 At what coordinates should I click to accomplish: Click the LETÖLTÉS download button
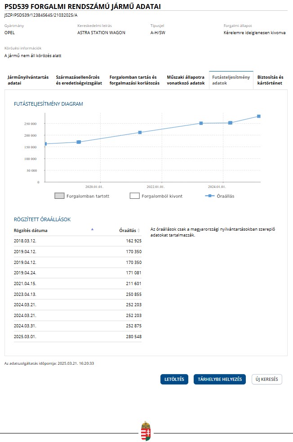tap(174, 379)
